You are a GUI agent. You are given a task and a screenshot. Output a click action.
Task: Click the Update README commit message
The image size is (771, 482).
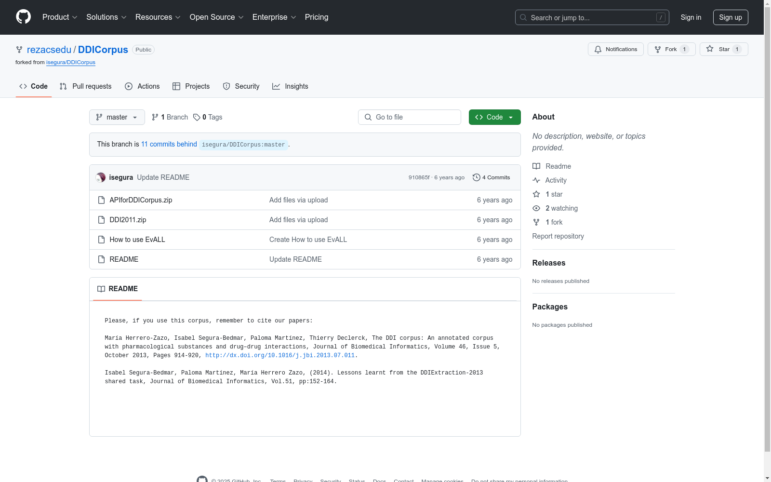(163, 177)
